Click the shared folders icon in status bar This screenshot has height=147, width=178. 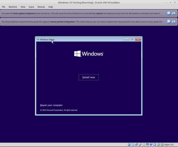point(144,144)
